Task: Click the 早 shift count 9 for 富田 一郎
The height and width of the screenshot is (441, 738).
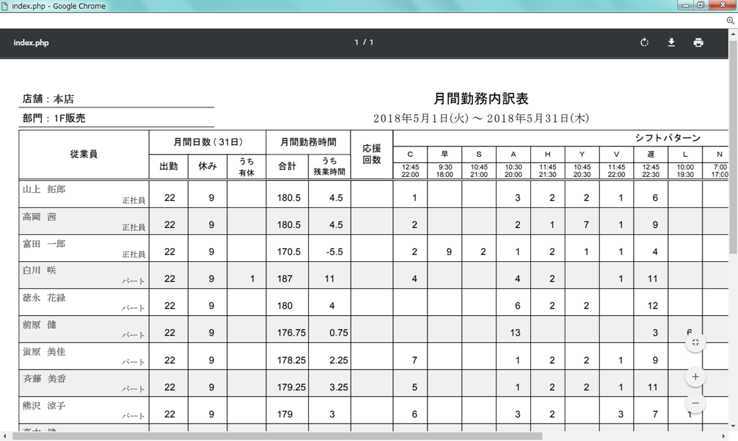Action: coord(449,252)
